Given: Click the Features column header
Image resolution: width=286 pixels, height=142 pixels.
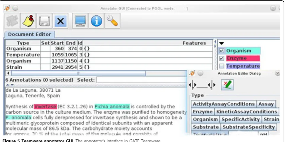Looking at the screenshot, I should [194, 43].
